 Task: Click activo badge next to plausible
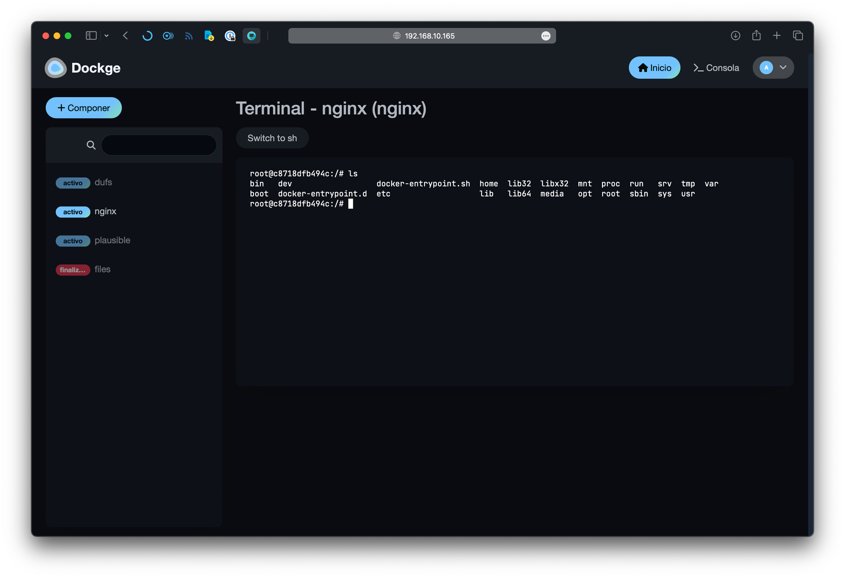pyautogui.click(x=73, y=241)
